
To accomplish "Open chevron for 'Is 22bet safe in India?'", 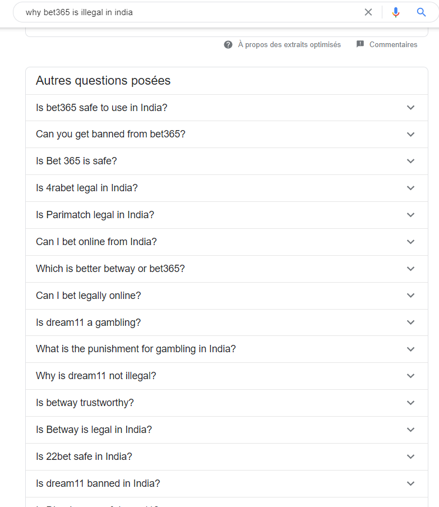I will click(x=410, y=457).
